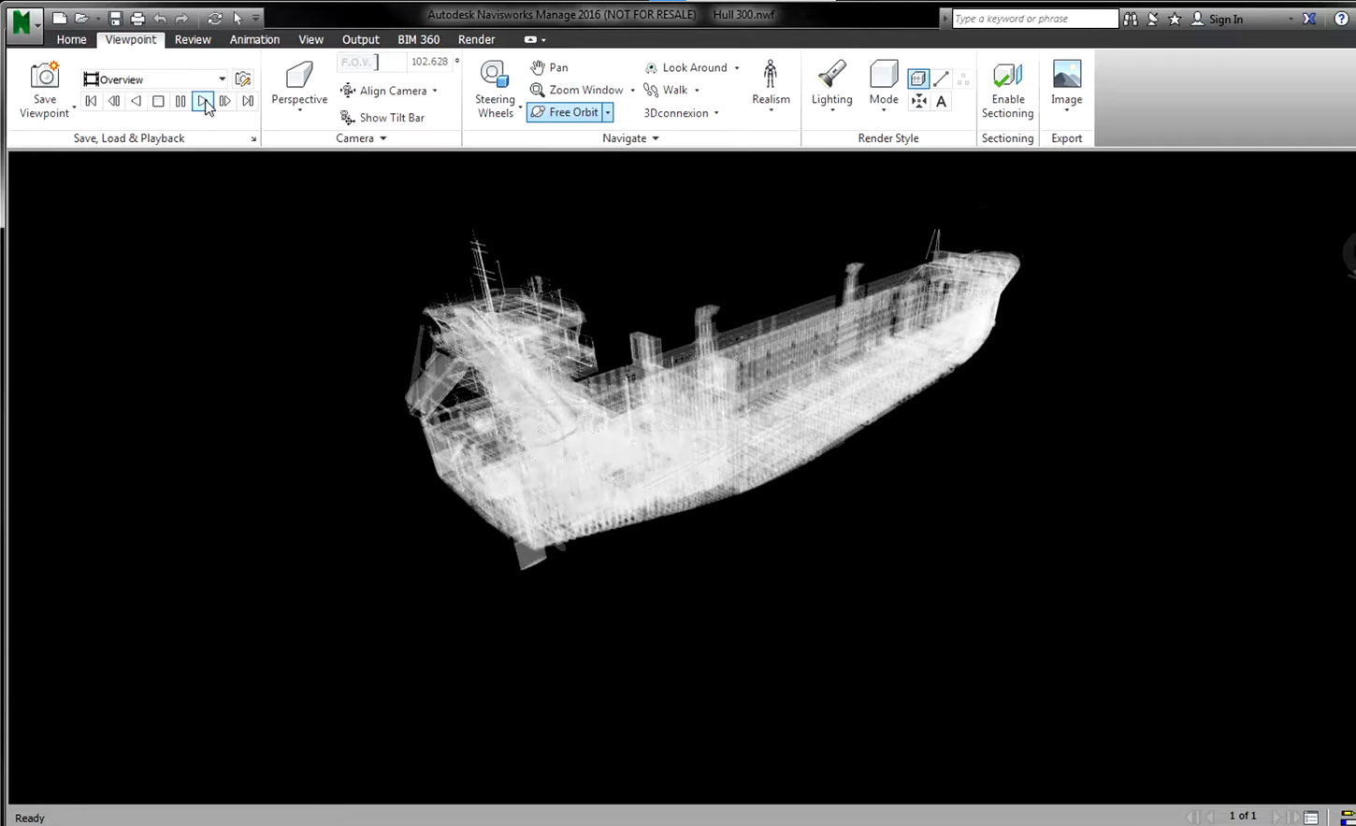Viewport: 1356px width, 826px height.
Task: Activate the Zoom Window tool
Action: 581,90
